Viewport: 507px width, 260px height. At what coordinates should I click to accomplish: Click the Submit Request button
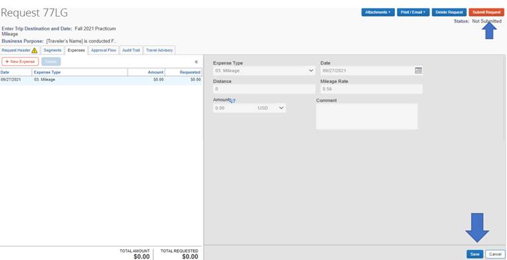486,13
